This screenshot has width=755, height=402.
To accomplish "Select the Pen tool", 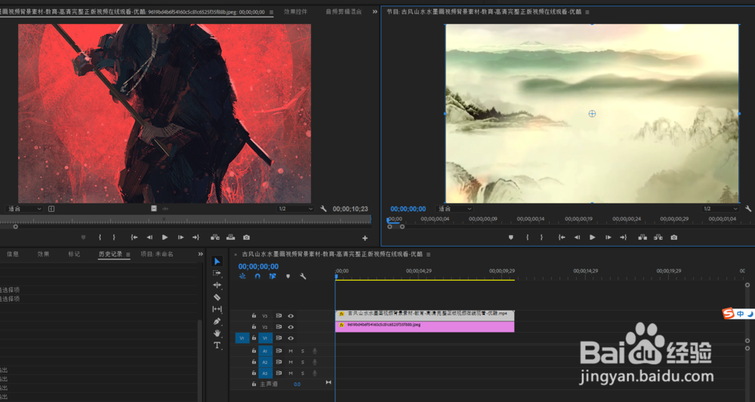I will 217,321.
